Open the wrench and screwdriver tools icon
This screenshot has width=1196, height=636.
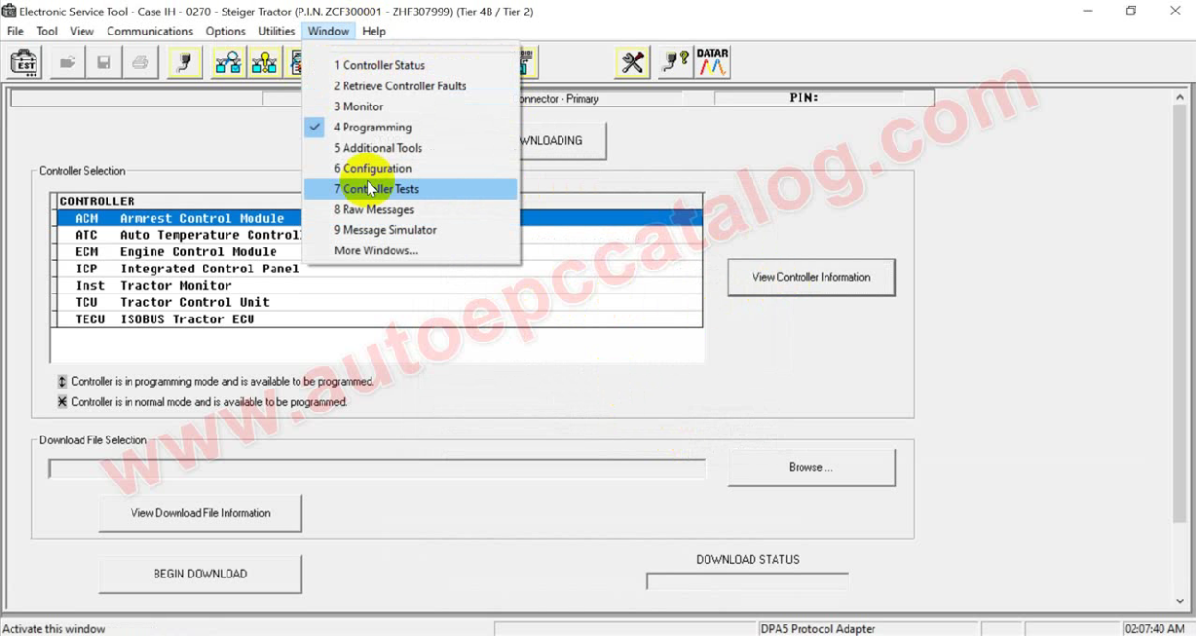[x=633, y=63]
